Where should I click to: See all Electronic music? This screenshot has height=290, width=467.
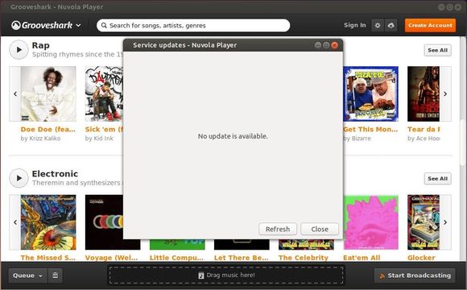click(x=437, y=179)
